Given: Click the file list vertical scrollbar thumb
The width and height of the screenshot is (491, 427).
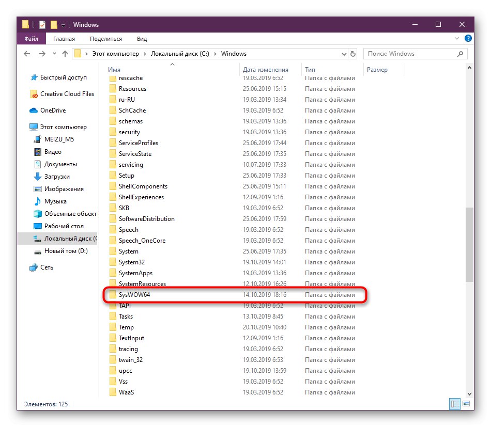Looking at the screenshot, I should click(469, 245).
